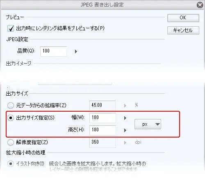Image resolution: width=205 pixels, height=179 pixels.
Task: Click the 拡大縮小時の処理 section label
Action: [25, 153]
